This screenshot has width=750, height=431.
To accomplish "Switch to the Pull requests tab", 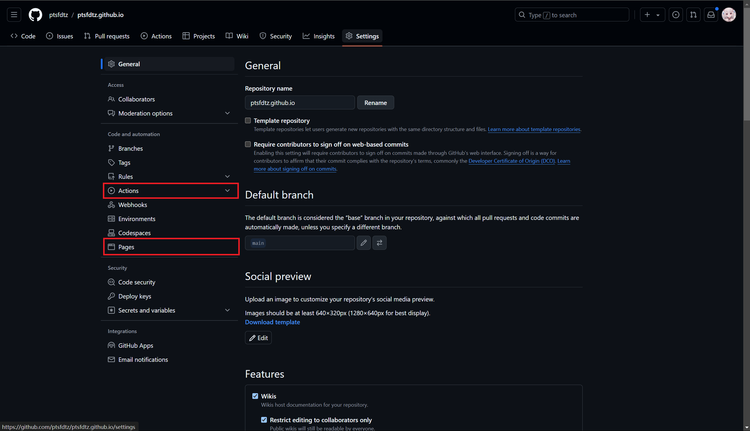I will (x=107, y=36).
